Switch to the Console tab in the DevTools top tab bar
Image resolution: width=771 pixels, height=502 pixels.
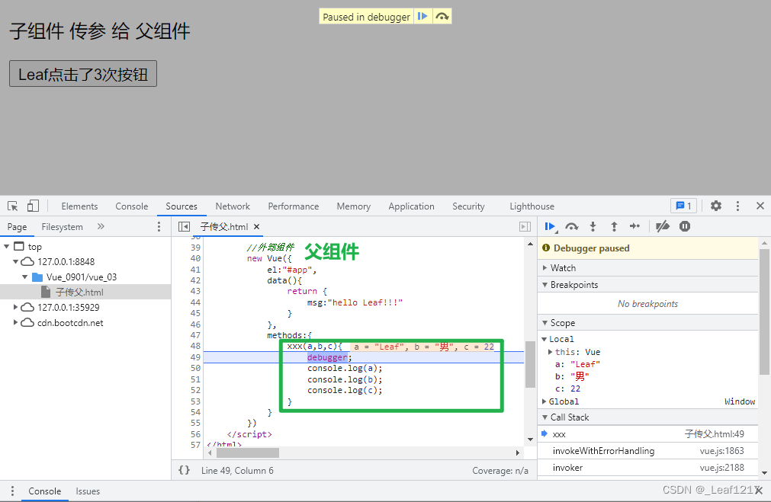tap(132, 206)
